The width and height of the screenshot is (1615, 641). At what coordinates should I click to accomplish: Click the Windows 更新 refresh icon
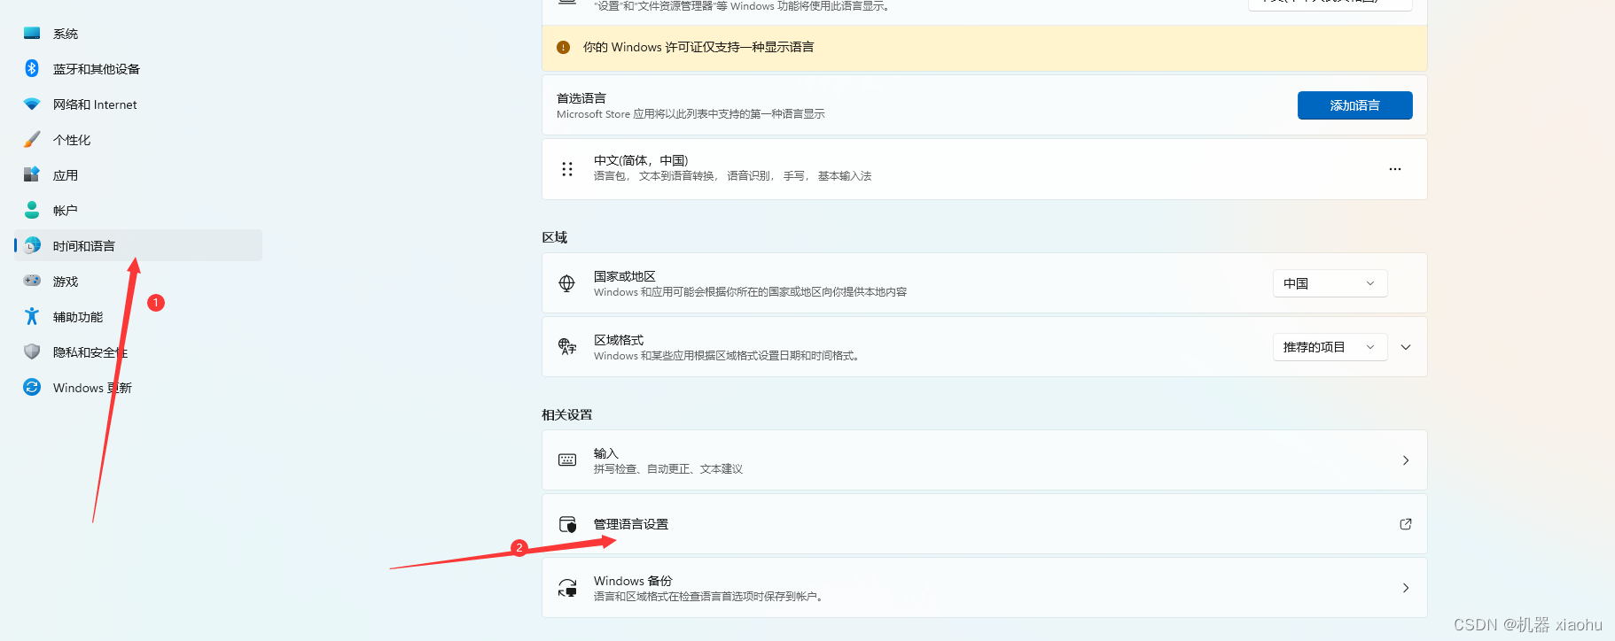point(32,387)
